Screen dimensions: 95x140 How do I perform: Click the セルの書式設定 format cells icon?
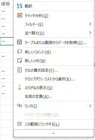click(20, 70)
